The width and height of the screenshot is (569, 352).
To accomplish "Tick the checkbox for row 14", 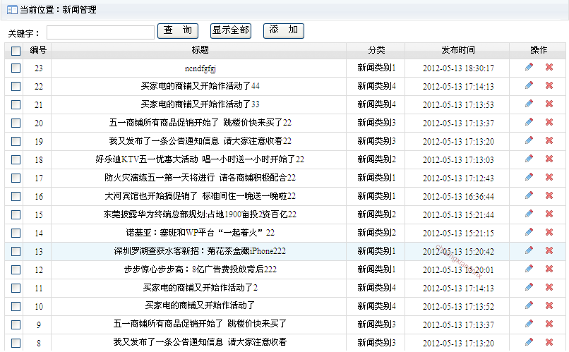I will 16,233.
